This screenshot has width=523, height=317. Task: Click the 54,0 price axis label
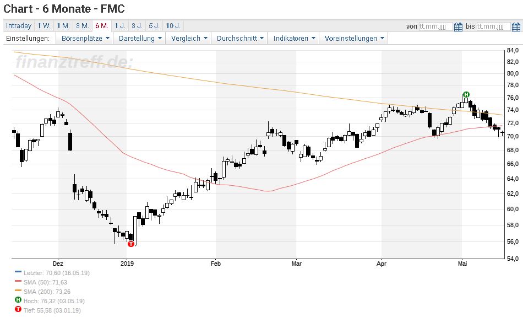[x=513, y=258]
